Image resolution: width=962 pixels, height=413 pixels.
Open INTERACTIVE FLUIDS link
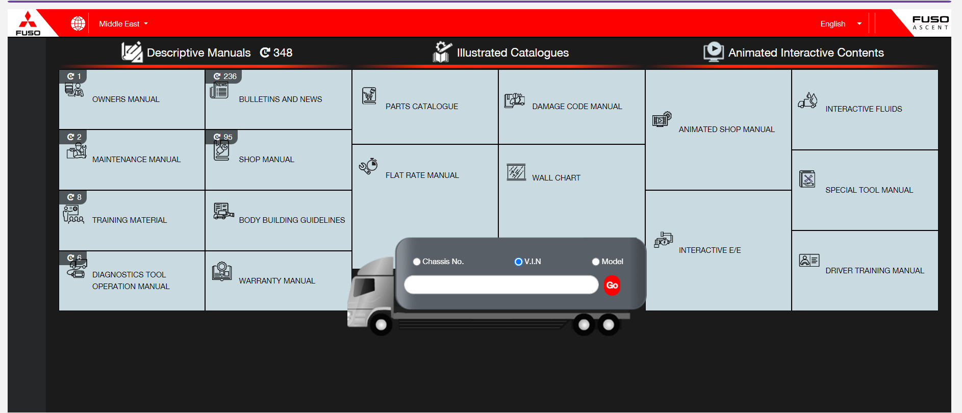click(x=864, y=109)
